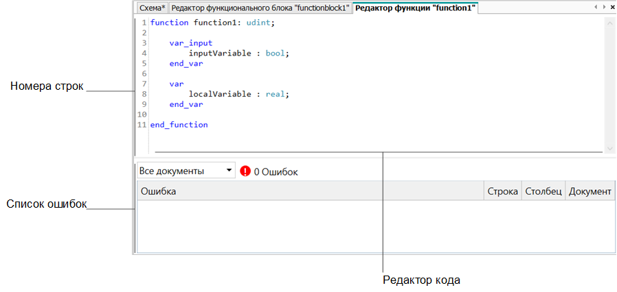
Task: Toggle the "0 Ошибок" error filter
Action: [276, 171]
